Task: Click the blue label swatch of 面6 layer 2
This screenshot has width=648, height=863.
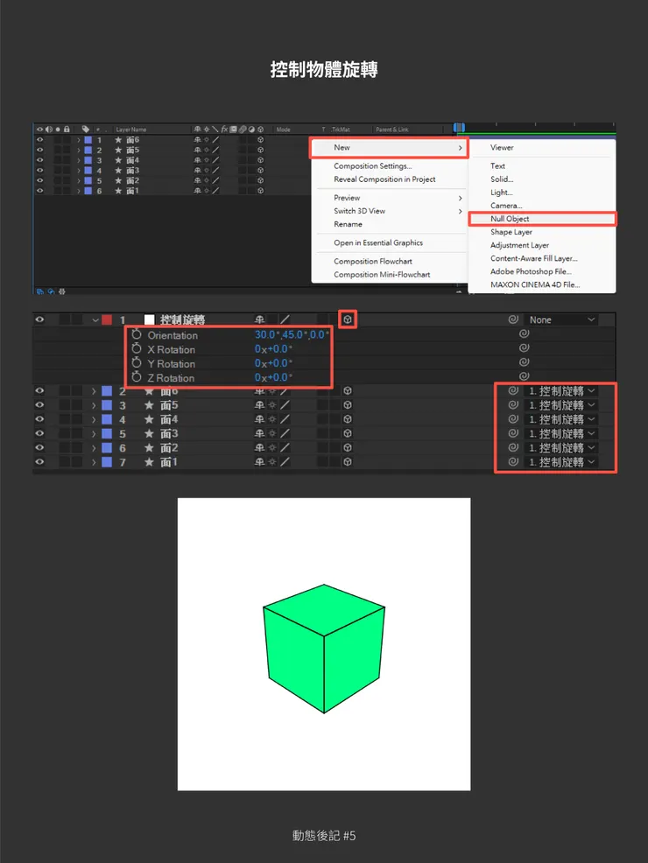Action: [107, 390]
